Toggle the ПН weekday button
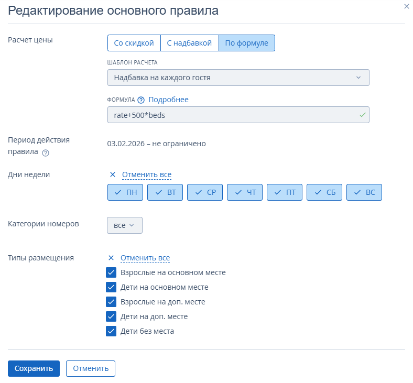Viewport: 413px width, 383px height. [125, 192]
